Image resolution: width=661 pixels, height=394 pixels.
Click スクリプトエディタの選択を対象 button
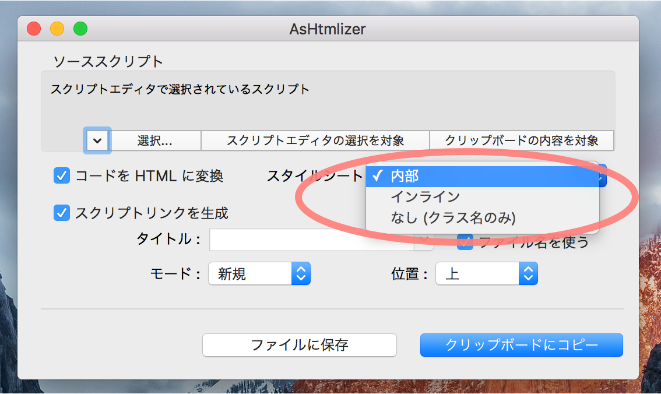tap(315, 140)
